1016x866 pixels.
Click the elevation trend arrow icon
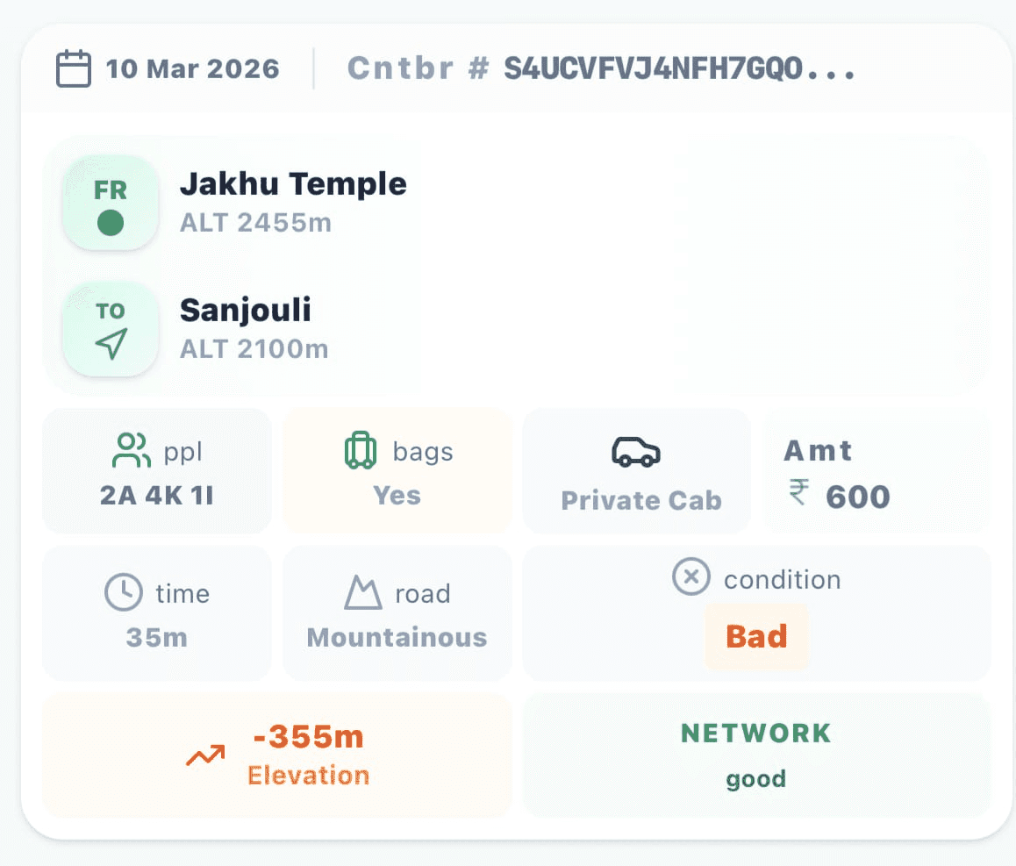click(x=205, y=755)
